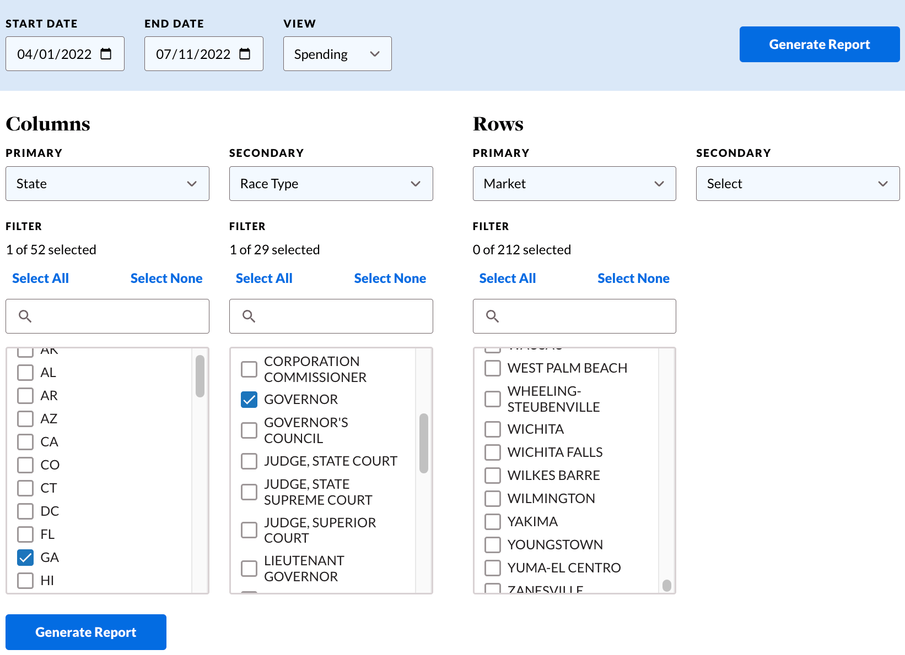Screen dimensions: 905x655
Task: Open the Rows secondary Select dropdown
Action: tap(798, 184)
